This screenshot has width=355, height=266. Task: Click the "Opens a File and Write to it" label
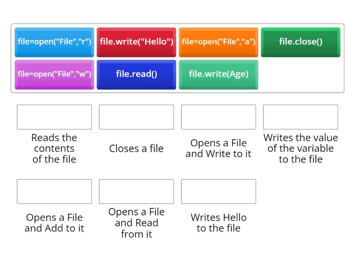point(218,149)
